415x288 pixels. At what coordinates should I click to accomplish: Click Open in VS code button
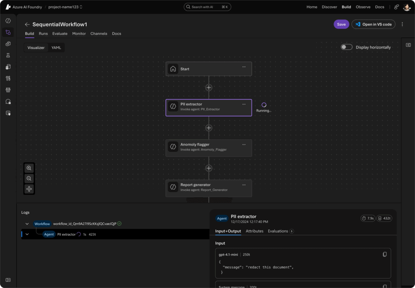(x=373, y=24)
